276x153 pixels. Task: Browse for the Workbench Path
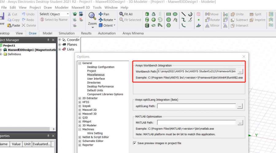coord(240,71)
